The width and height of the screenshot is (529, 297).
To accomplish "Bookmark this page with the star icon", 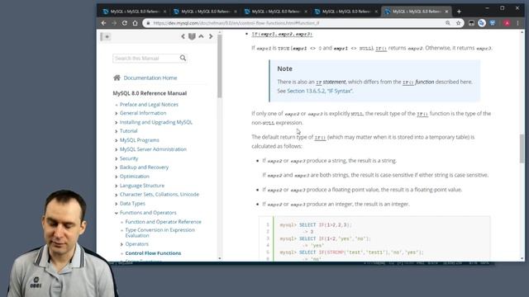I will pyautogui.click(x=458, y=23).
